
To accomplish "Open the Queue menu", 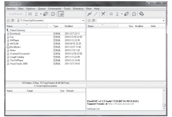I will 42,9.
